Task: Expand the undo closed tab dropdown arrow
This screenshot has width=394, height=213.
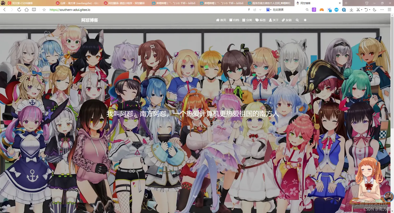Action: click(x=370, y=10)
